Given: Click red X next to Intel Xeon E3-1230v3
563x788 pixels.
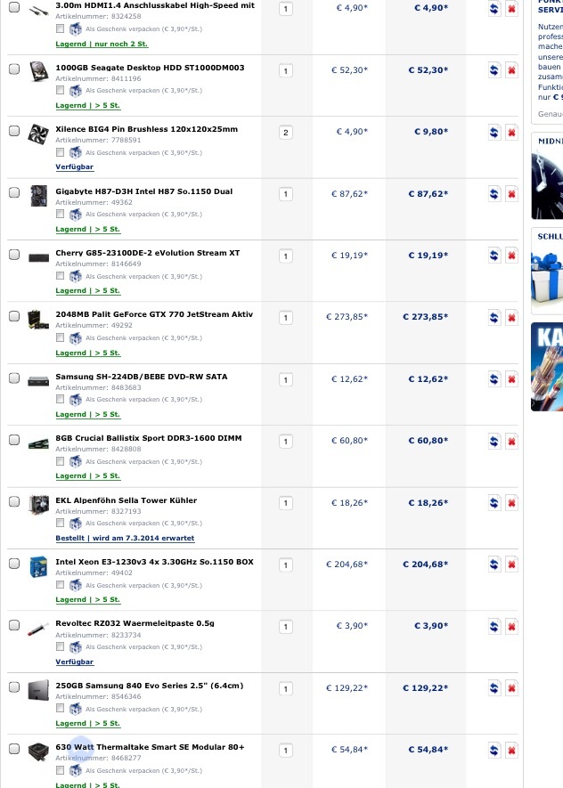Looking at the screenshot, I should point(511,565).
